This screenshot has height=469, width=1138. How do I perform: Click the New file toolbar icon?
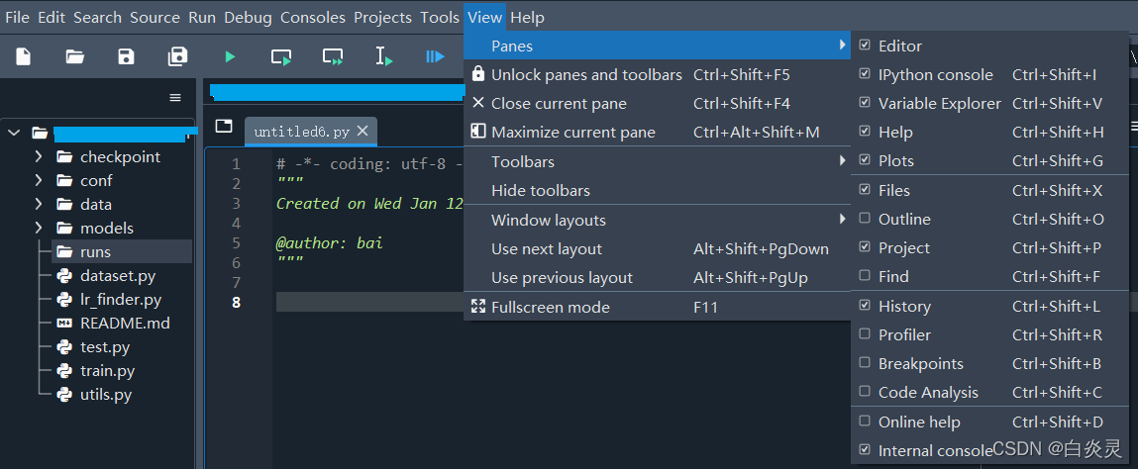point(23,56)
